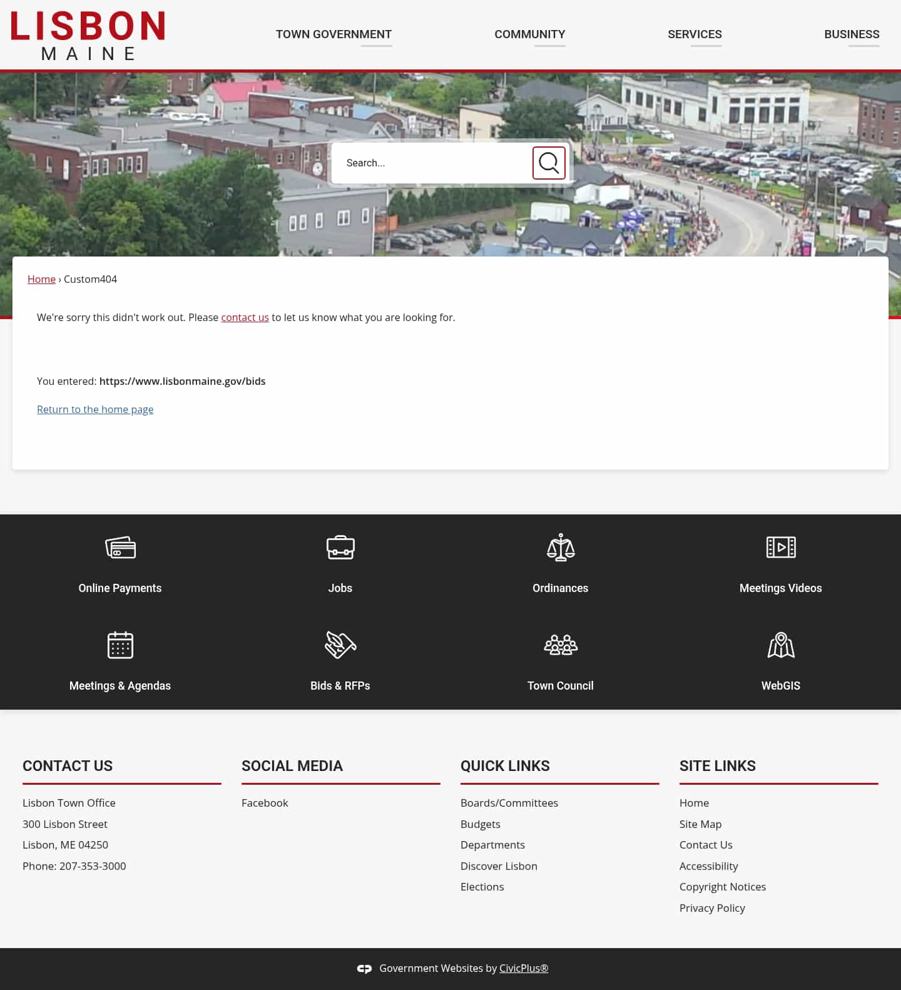Click the Jobs briefcase icon
Image resolution: width=901 pixels, height=990 pixels.
340,548
